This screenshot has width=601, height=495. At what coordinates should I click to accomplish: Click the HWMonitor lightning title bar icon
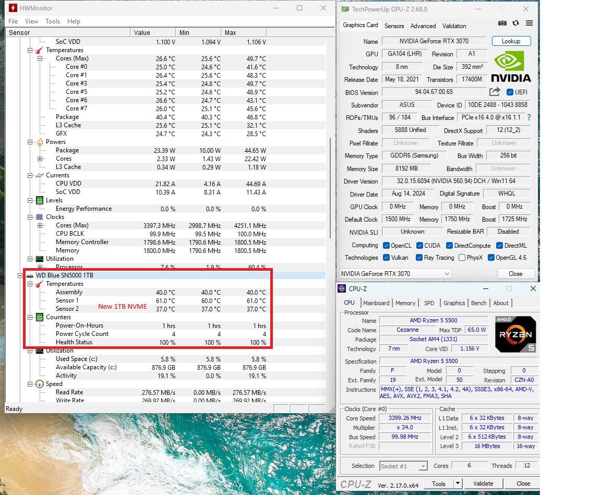tap(13, 8)
